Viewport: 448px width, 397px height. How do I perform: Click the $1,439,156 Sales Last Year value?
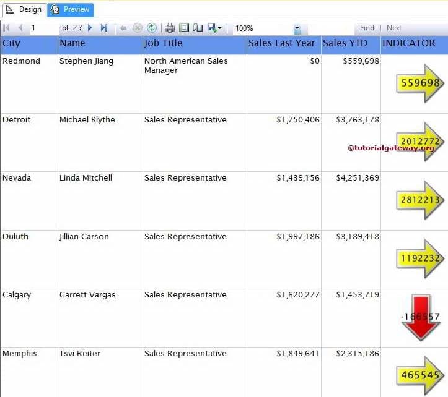pyautogui.click(x=298, y=178)
